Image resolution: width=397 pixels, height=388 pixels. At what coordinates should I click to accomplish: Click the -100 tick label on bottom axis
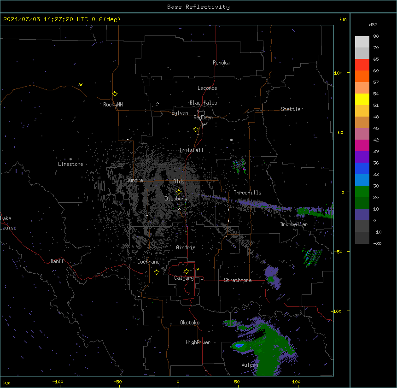(58, 382)
